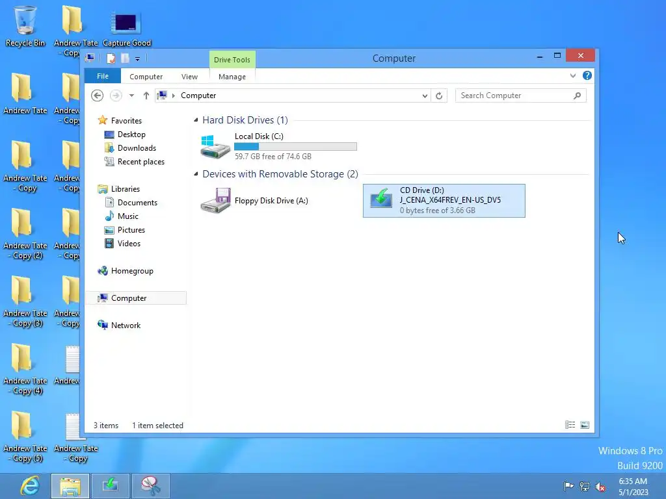
Task: Click the Computer system icon in title bar
Action: (90, 58)
